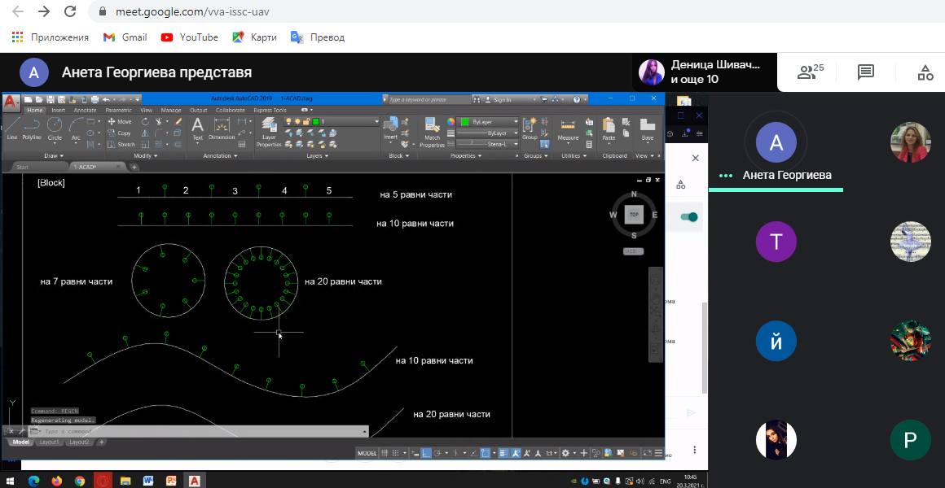Toggle layer 1 on/off lightbulb
The width and height of the screenshot is (945, 488).
[288, 121]
